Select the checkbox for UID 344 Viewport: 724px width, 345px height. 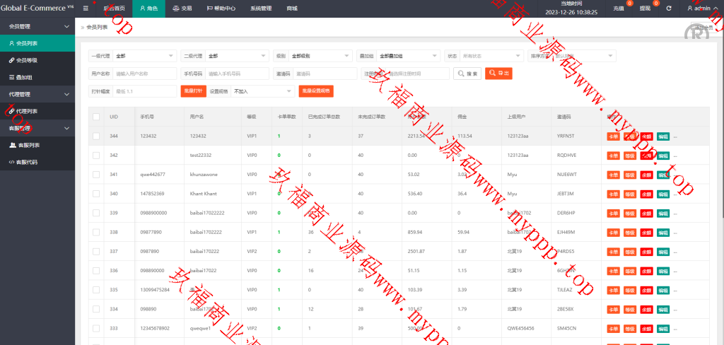click(96, 136)
